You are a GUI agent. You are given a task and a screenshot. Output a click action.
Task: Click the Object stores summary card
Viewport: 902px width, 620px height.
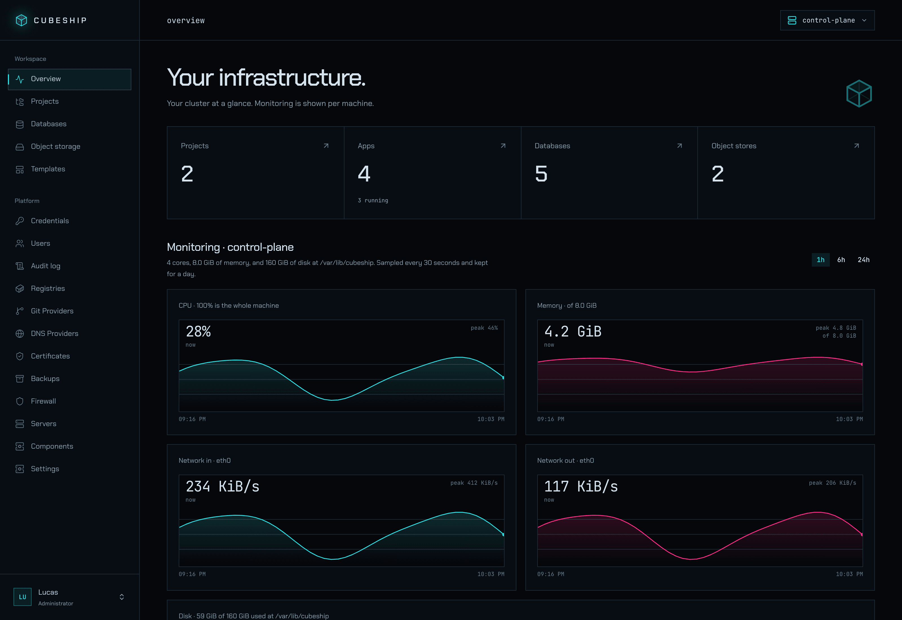(786, 173)
